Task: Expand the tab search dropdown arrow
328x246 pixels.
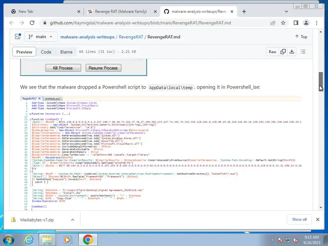Action: (286, 12)
